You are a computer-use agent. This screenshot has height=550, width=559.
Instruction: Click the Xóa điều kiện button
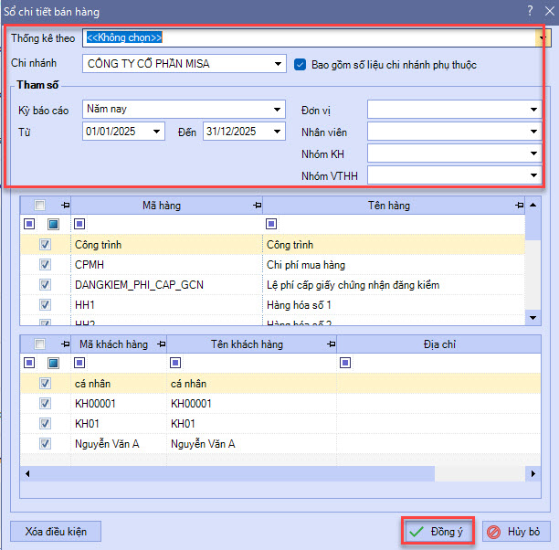click(x=56, y=531)
